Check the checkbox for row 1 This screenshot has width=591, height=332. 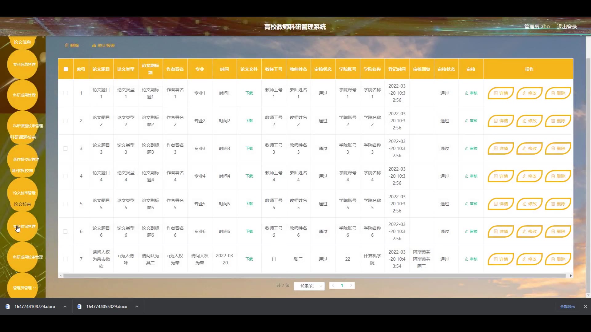click(x=65, y=93)
